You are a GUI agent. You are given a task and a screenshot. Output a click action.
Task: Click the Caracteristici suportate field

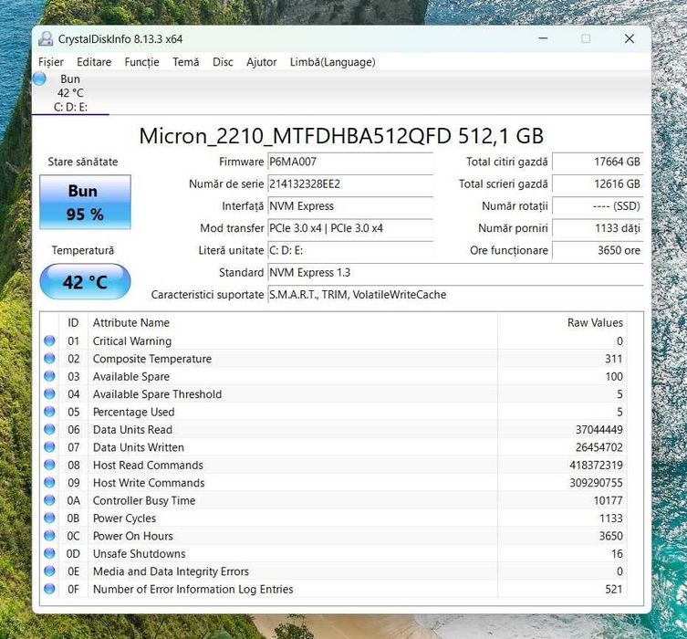coord(455,295)
